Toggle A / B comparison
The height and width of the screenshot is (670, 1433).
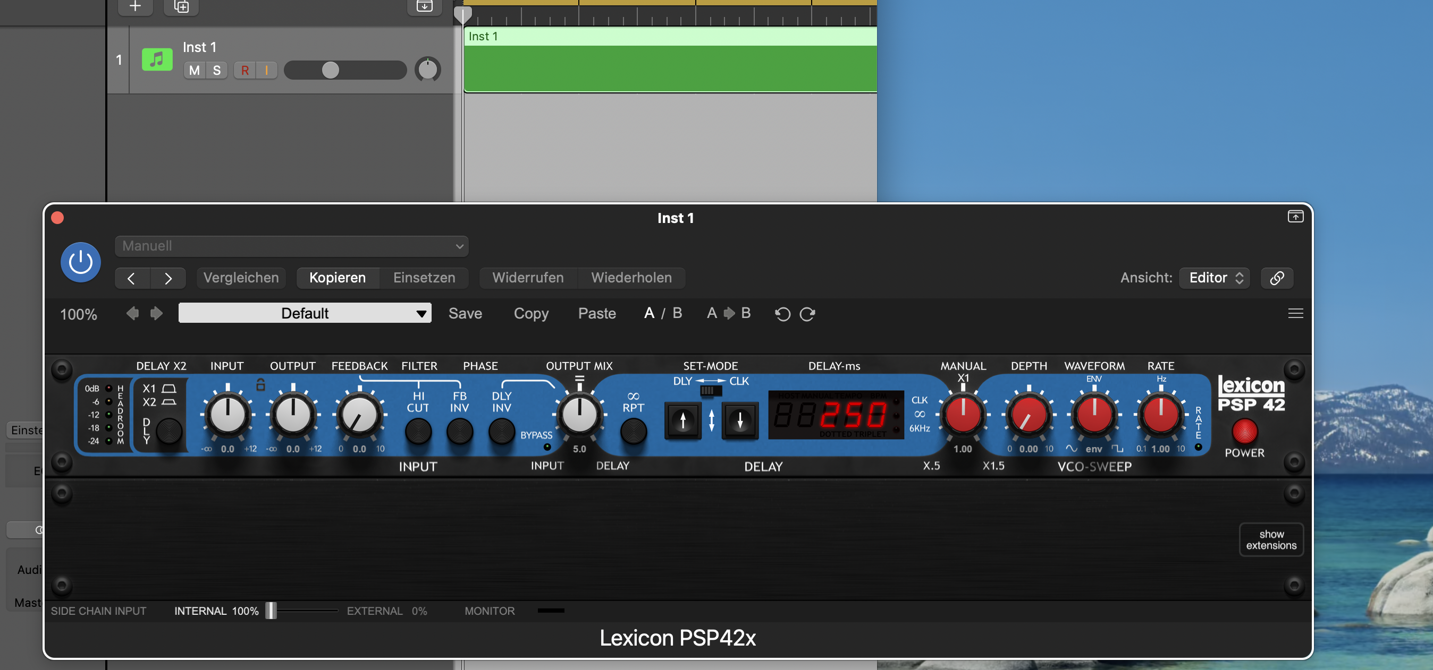[x=662, y=313]
